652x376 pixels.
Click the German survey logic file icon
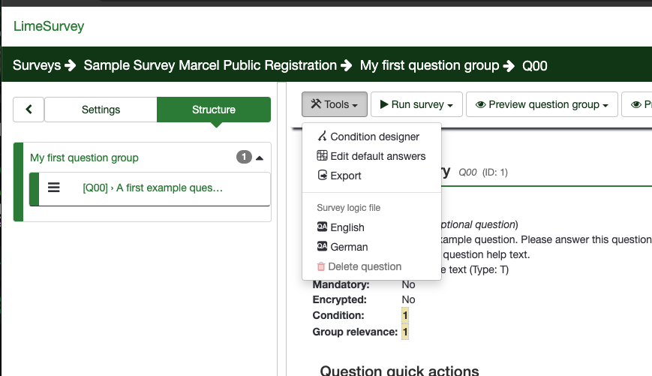pos(322,247)
